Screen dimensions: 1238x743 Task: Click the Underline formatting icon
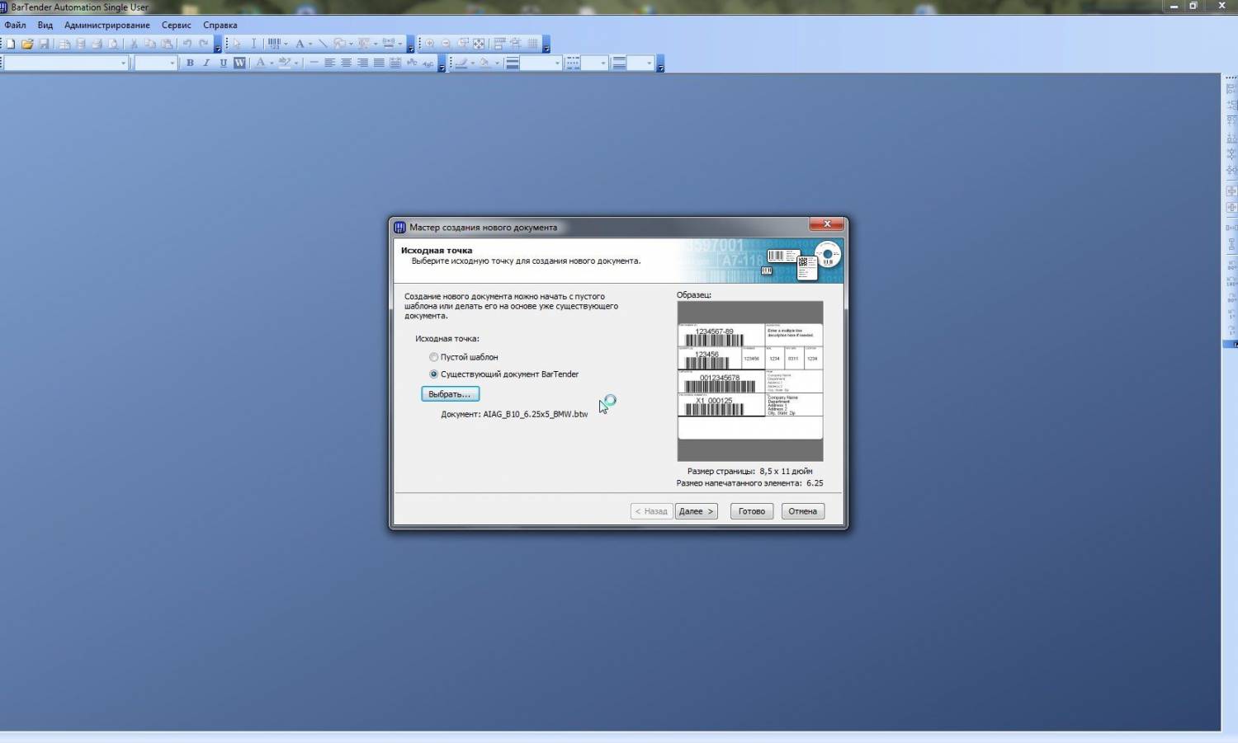[x=223, y=63]
